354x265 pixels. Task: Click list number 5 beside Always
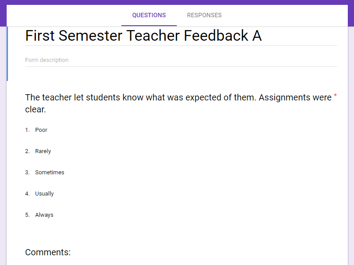27,215
